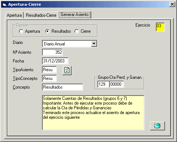Open the Diario Anual combo box
The width and height of the screenshot is (177, 142).
70,44
